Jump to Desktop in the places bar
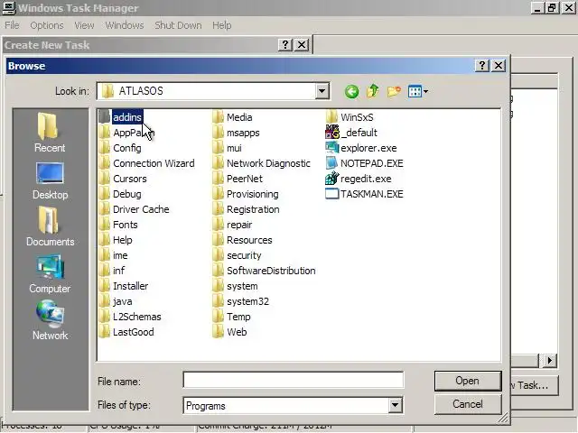Viewport: 578px width, 433px height. [50, 180]
